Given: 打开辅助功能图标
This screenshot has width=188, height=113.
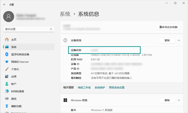Looking at the screenshot, I should pos(7,106).
